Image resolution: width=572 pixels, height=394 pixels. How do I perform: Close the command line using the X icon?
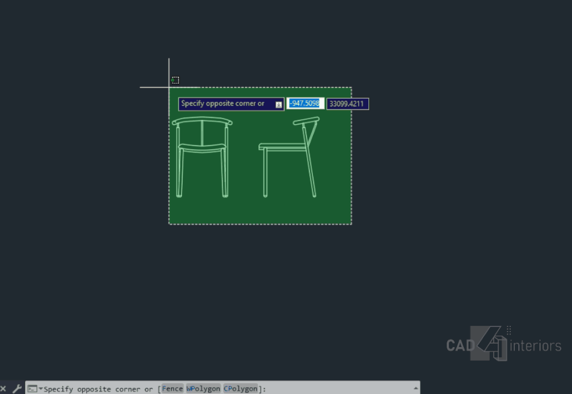pyautogui.click(x=4, y=388)
